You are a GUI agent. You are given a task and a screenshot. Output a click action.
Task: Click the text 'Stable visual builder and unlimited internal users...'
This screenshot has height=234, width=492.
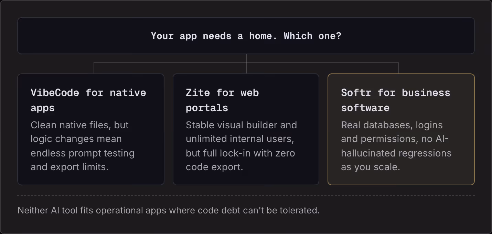(x=241, y=146)
